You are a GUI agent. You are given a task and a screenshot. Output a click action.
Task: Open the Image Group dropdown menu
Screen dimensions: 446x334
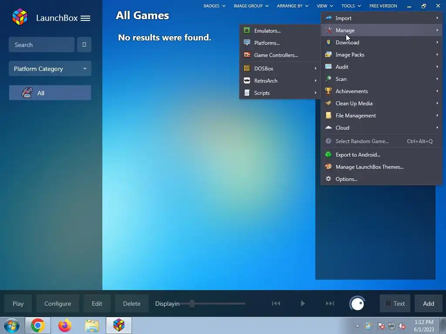tap(251, 6)
